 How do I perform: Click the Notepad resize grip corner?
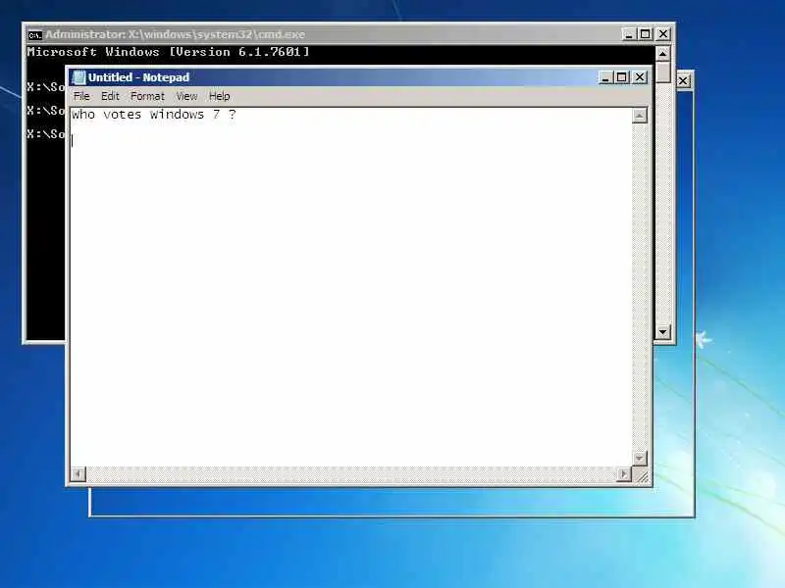[x=642, y=475]
